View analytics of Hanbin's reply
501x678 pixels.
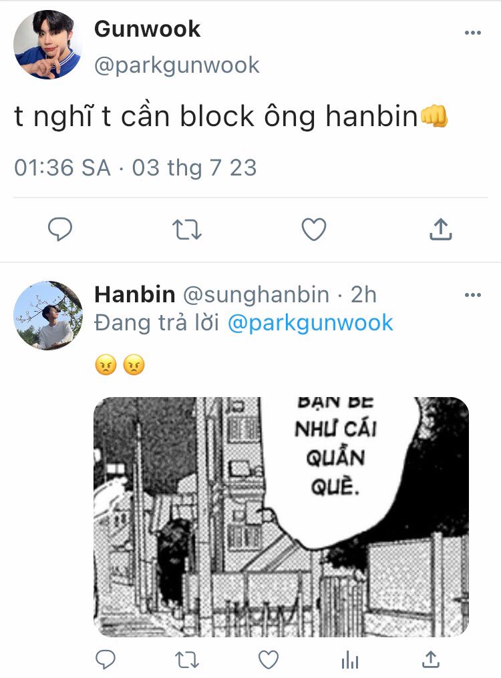(x=349, y=660)
